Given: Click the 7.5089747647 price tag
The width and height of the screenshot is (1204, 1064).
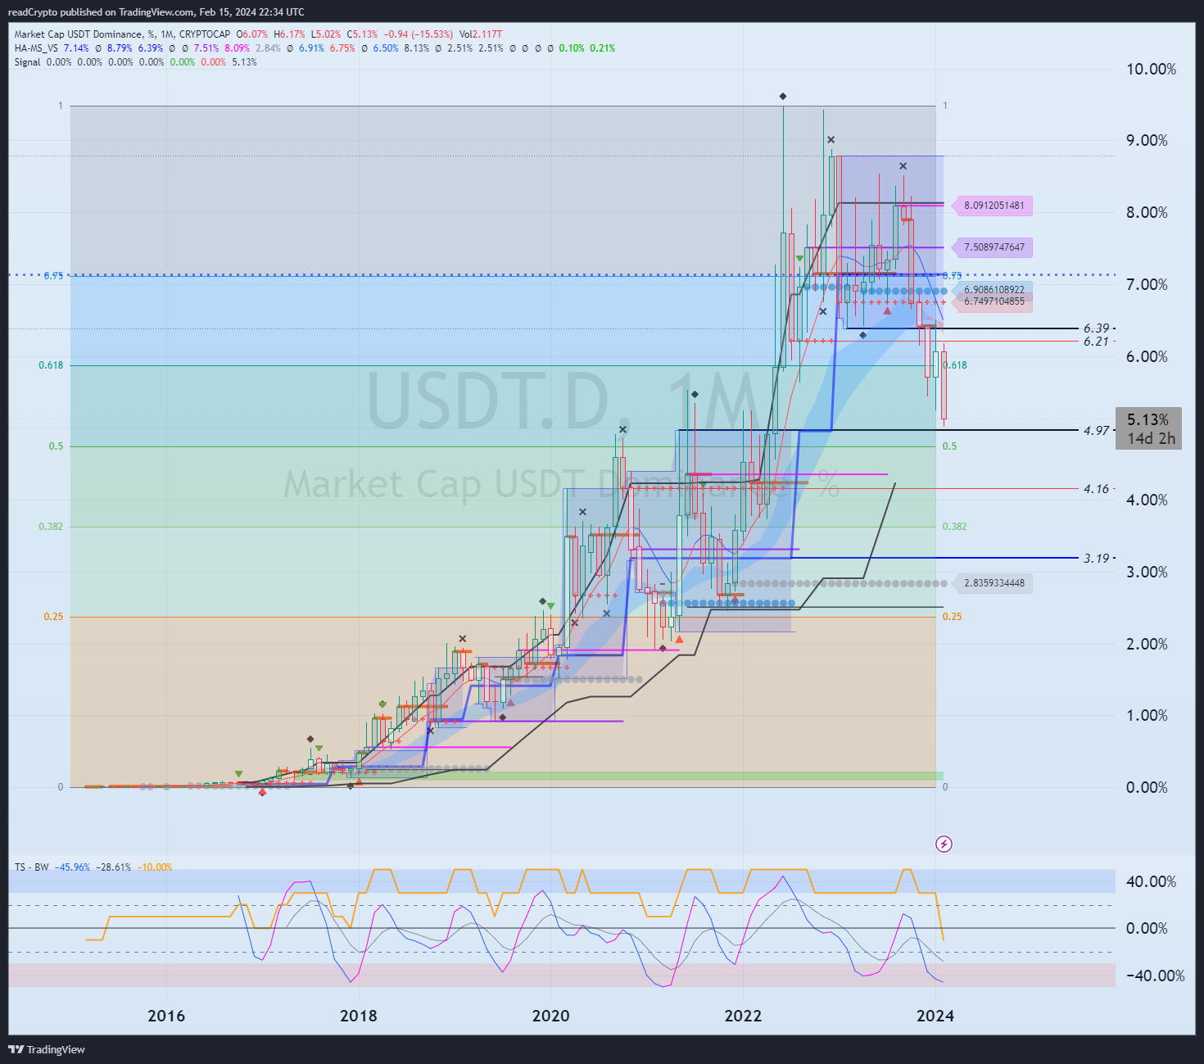Looking at the screenshot, I should pyautogui.click(x=994, y=247).
